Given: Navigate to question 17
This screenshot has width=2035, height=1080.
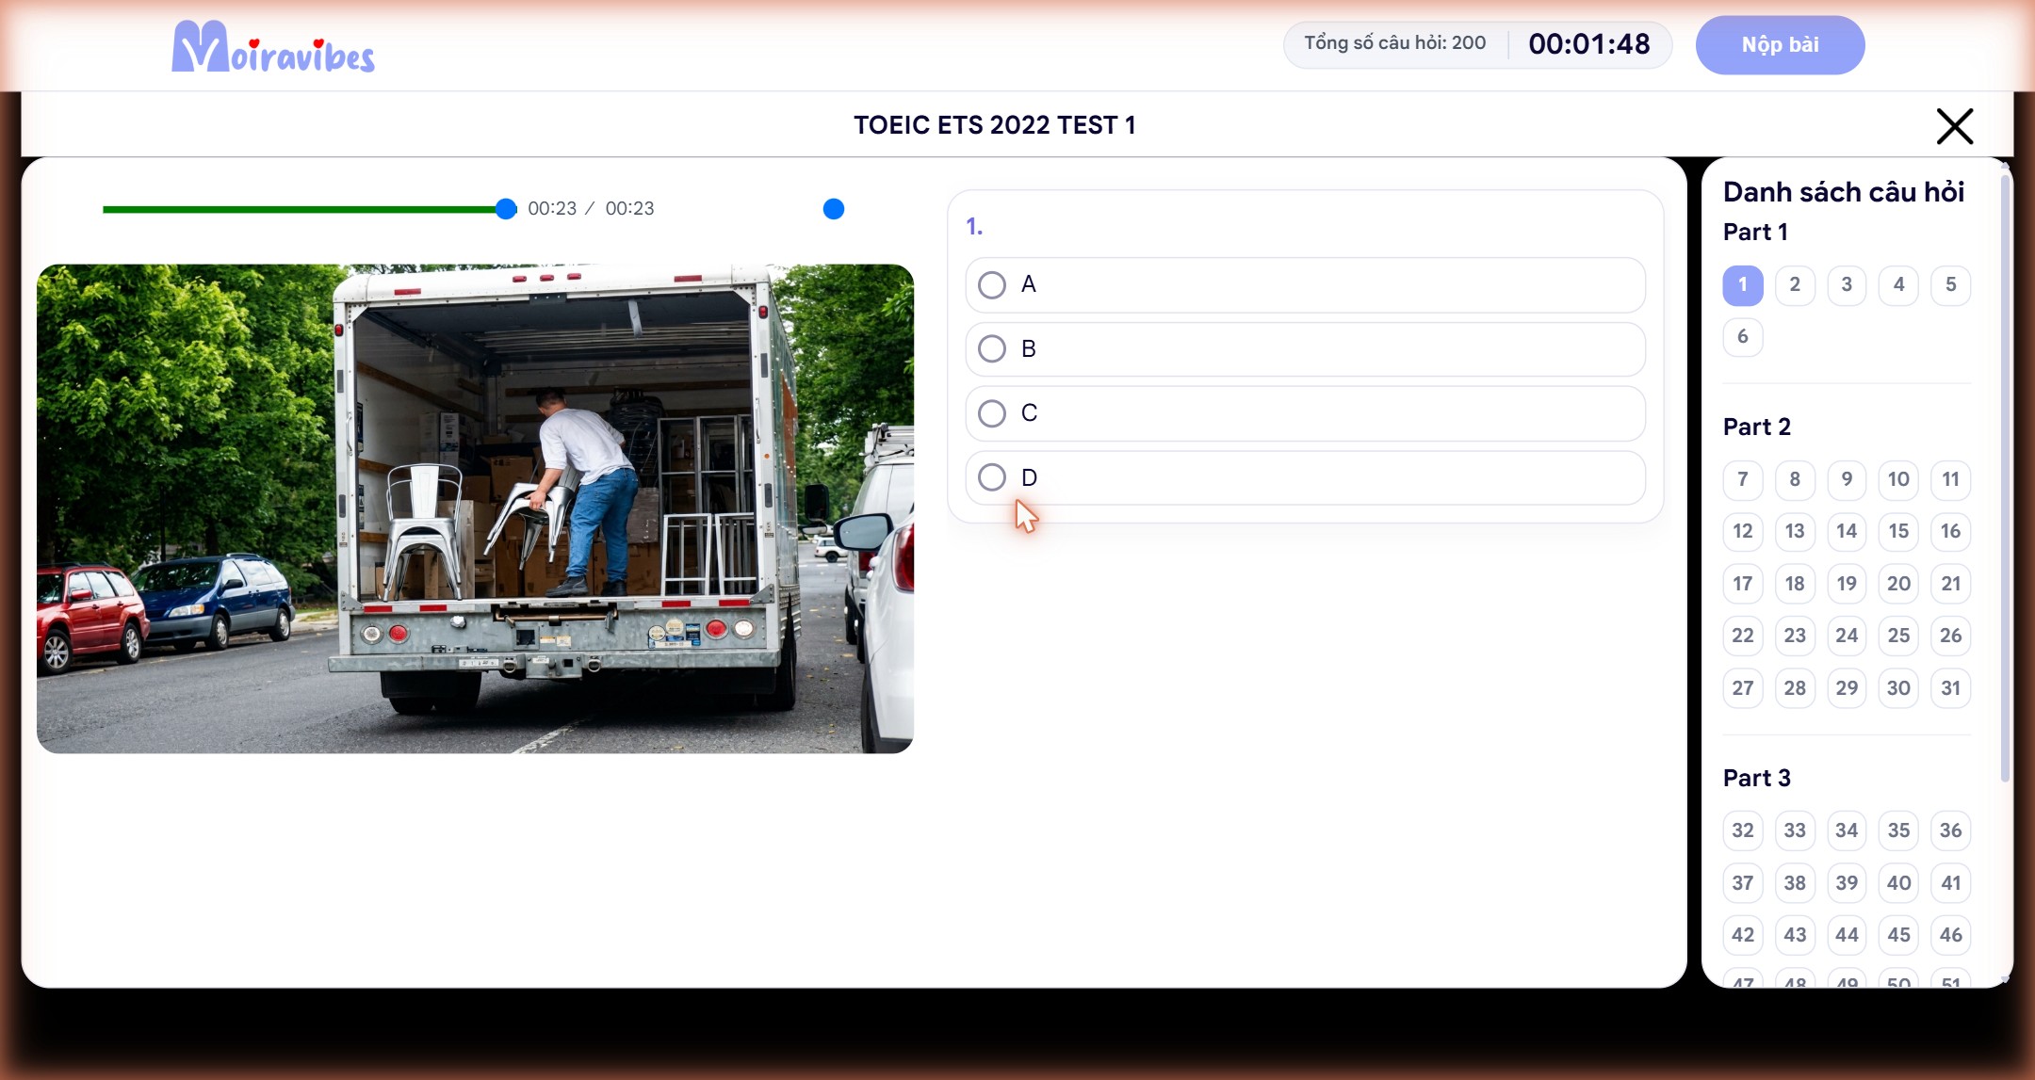Looking at the screenshot, I should click(1743, 584).
